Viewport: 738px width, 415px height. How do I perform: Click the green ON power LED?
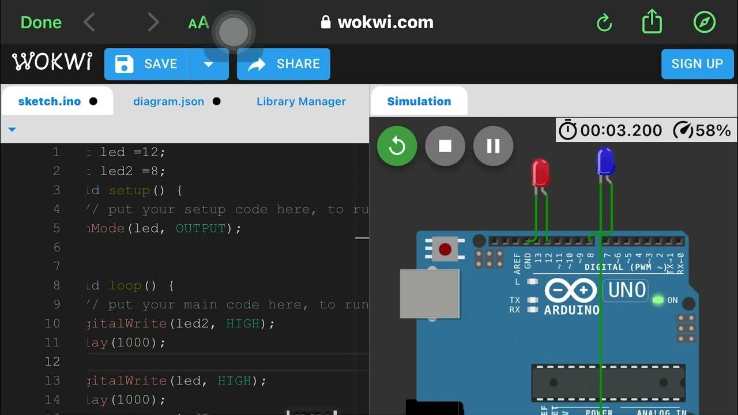point(657,300)
